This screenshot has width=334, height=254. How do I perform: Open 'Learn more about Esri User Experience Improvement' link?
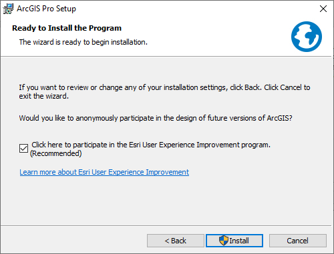pos(104,172)
